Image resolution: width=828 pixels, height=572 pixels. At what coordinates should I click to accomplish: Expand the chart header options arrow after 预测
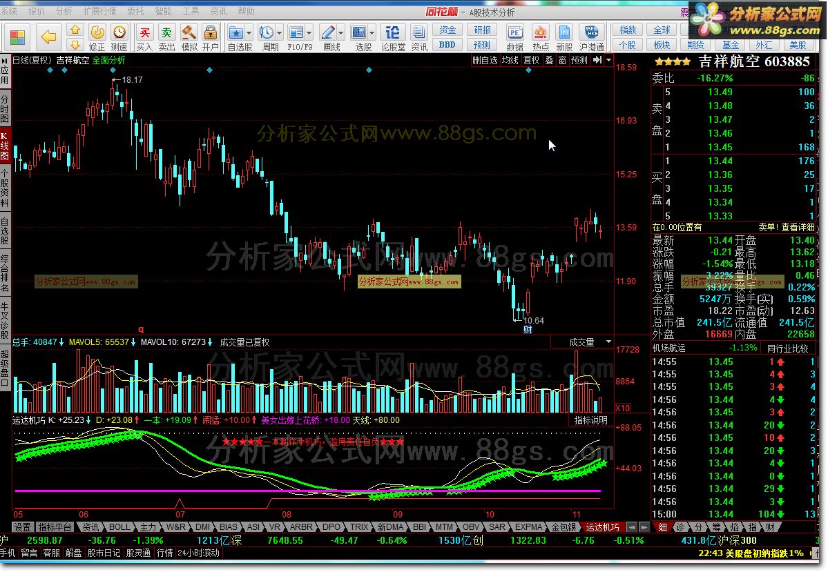608,60
